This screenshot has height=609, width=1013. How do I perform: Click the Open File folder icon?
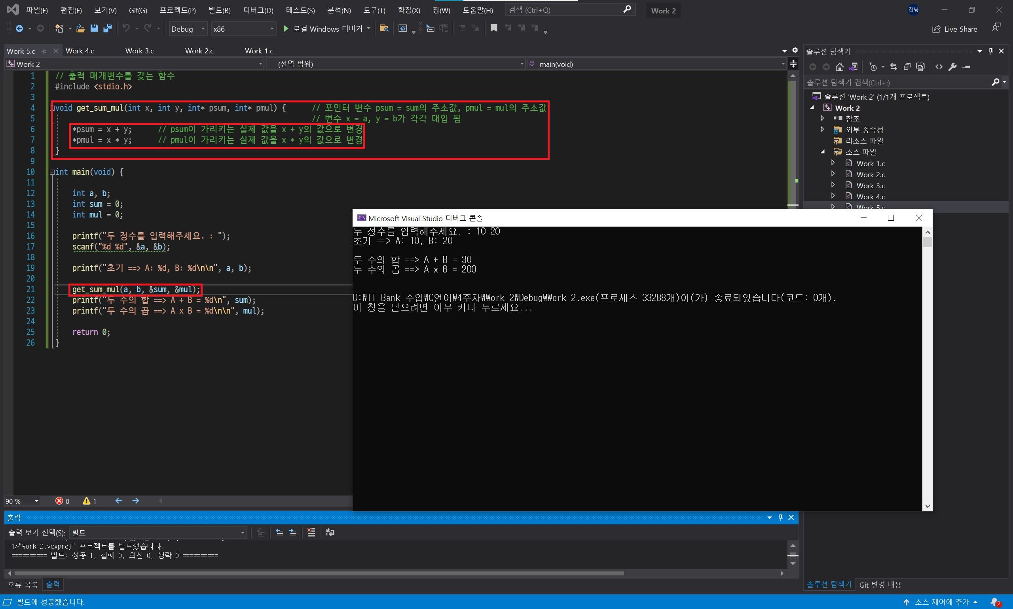pos(80,28)
